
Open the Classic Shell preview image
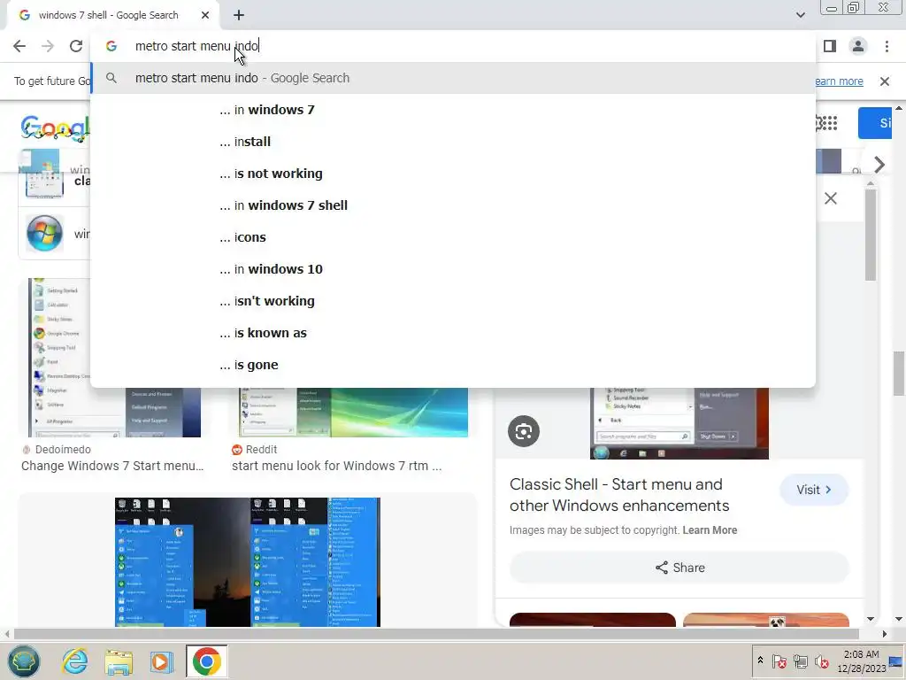(x=679, y=423)
